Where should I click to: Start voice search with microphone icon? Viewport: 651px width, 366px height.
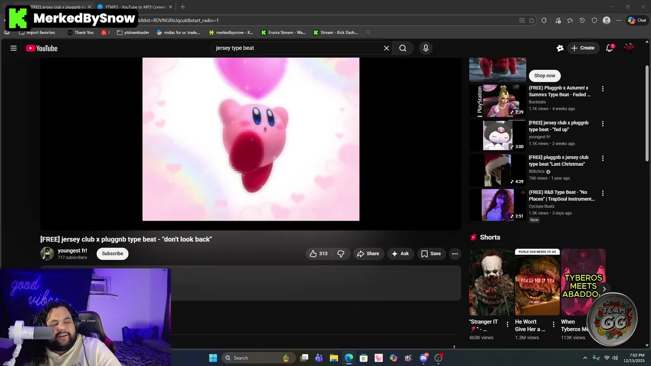pos(426,48)
